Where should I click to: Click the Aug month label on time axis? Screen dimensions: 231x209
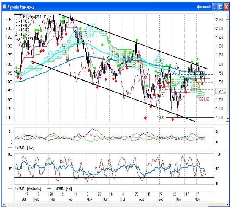[x=141, y=200]
